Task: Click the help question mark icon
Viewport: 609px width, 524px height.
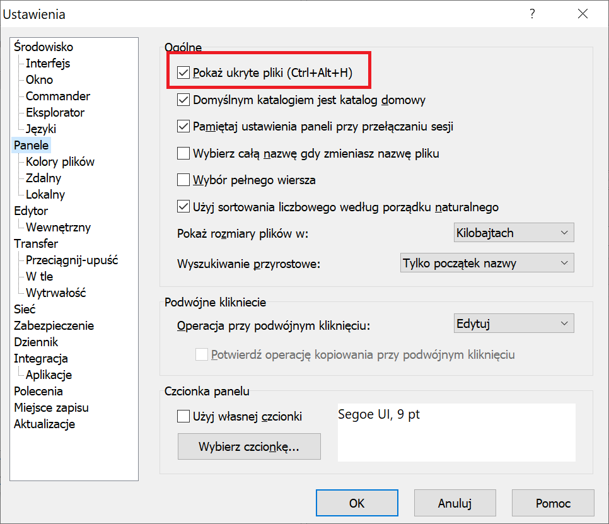Action: pos(532,14)
